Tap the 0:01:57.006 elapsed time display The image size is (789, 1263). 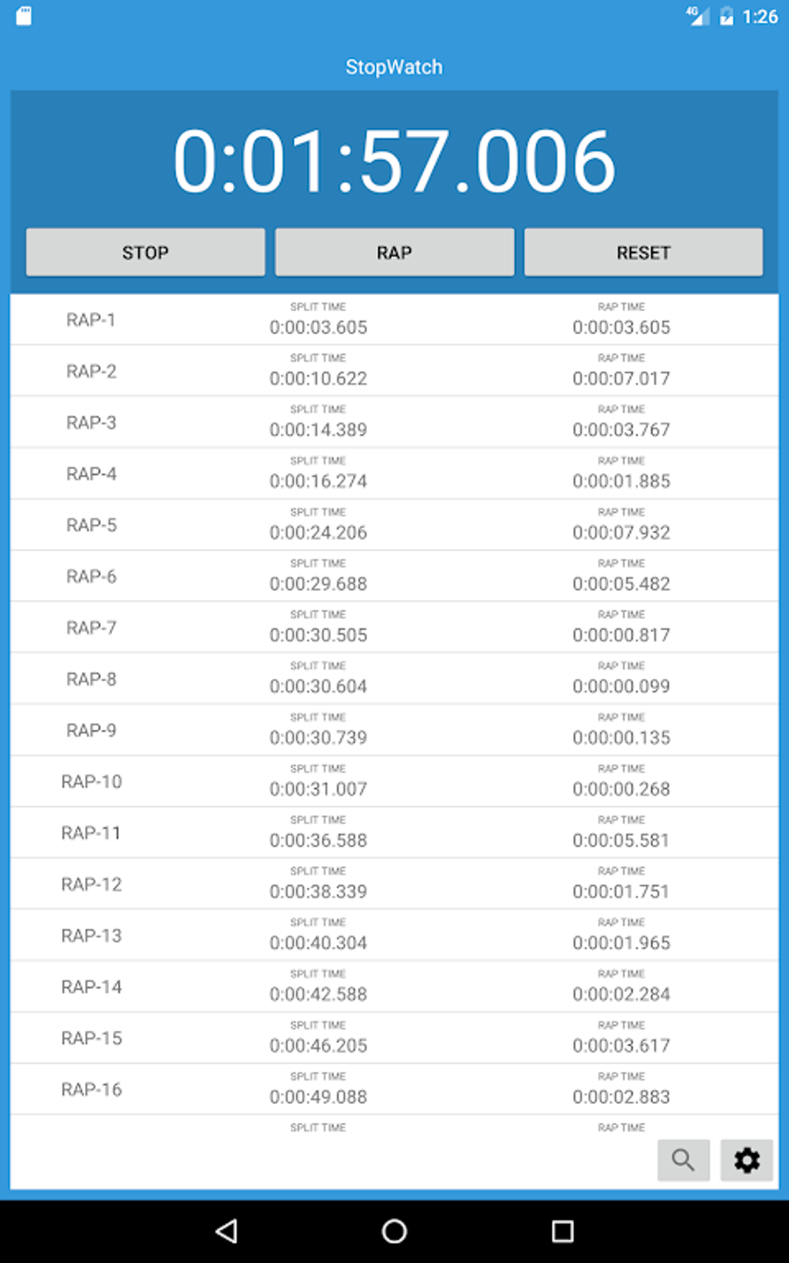click(394, 161)
